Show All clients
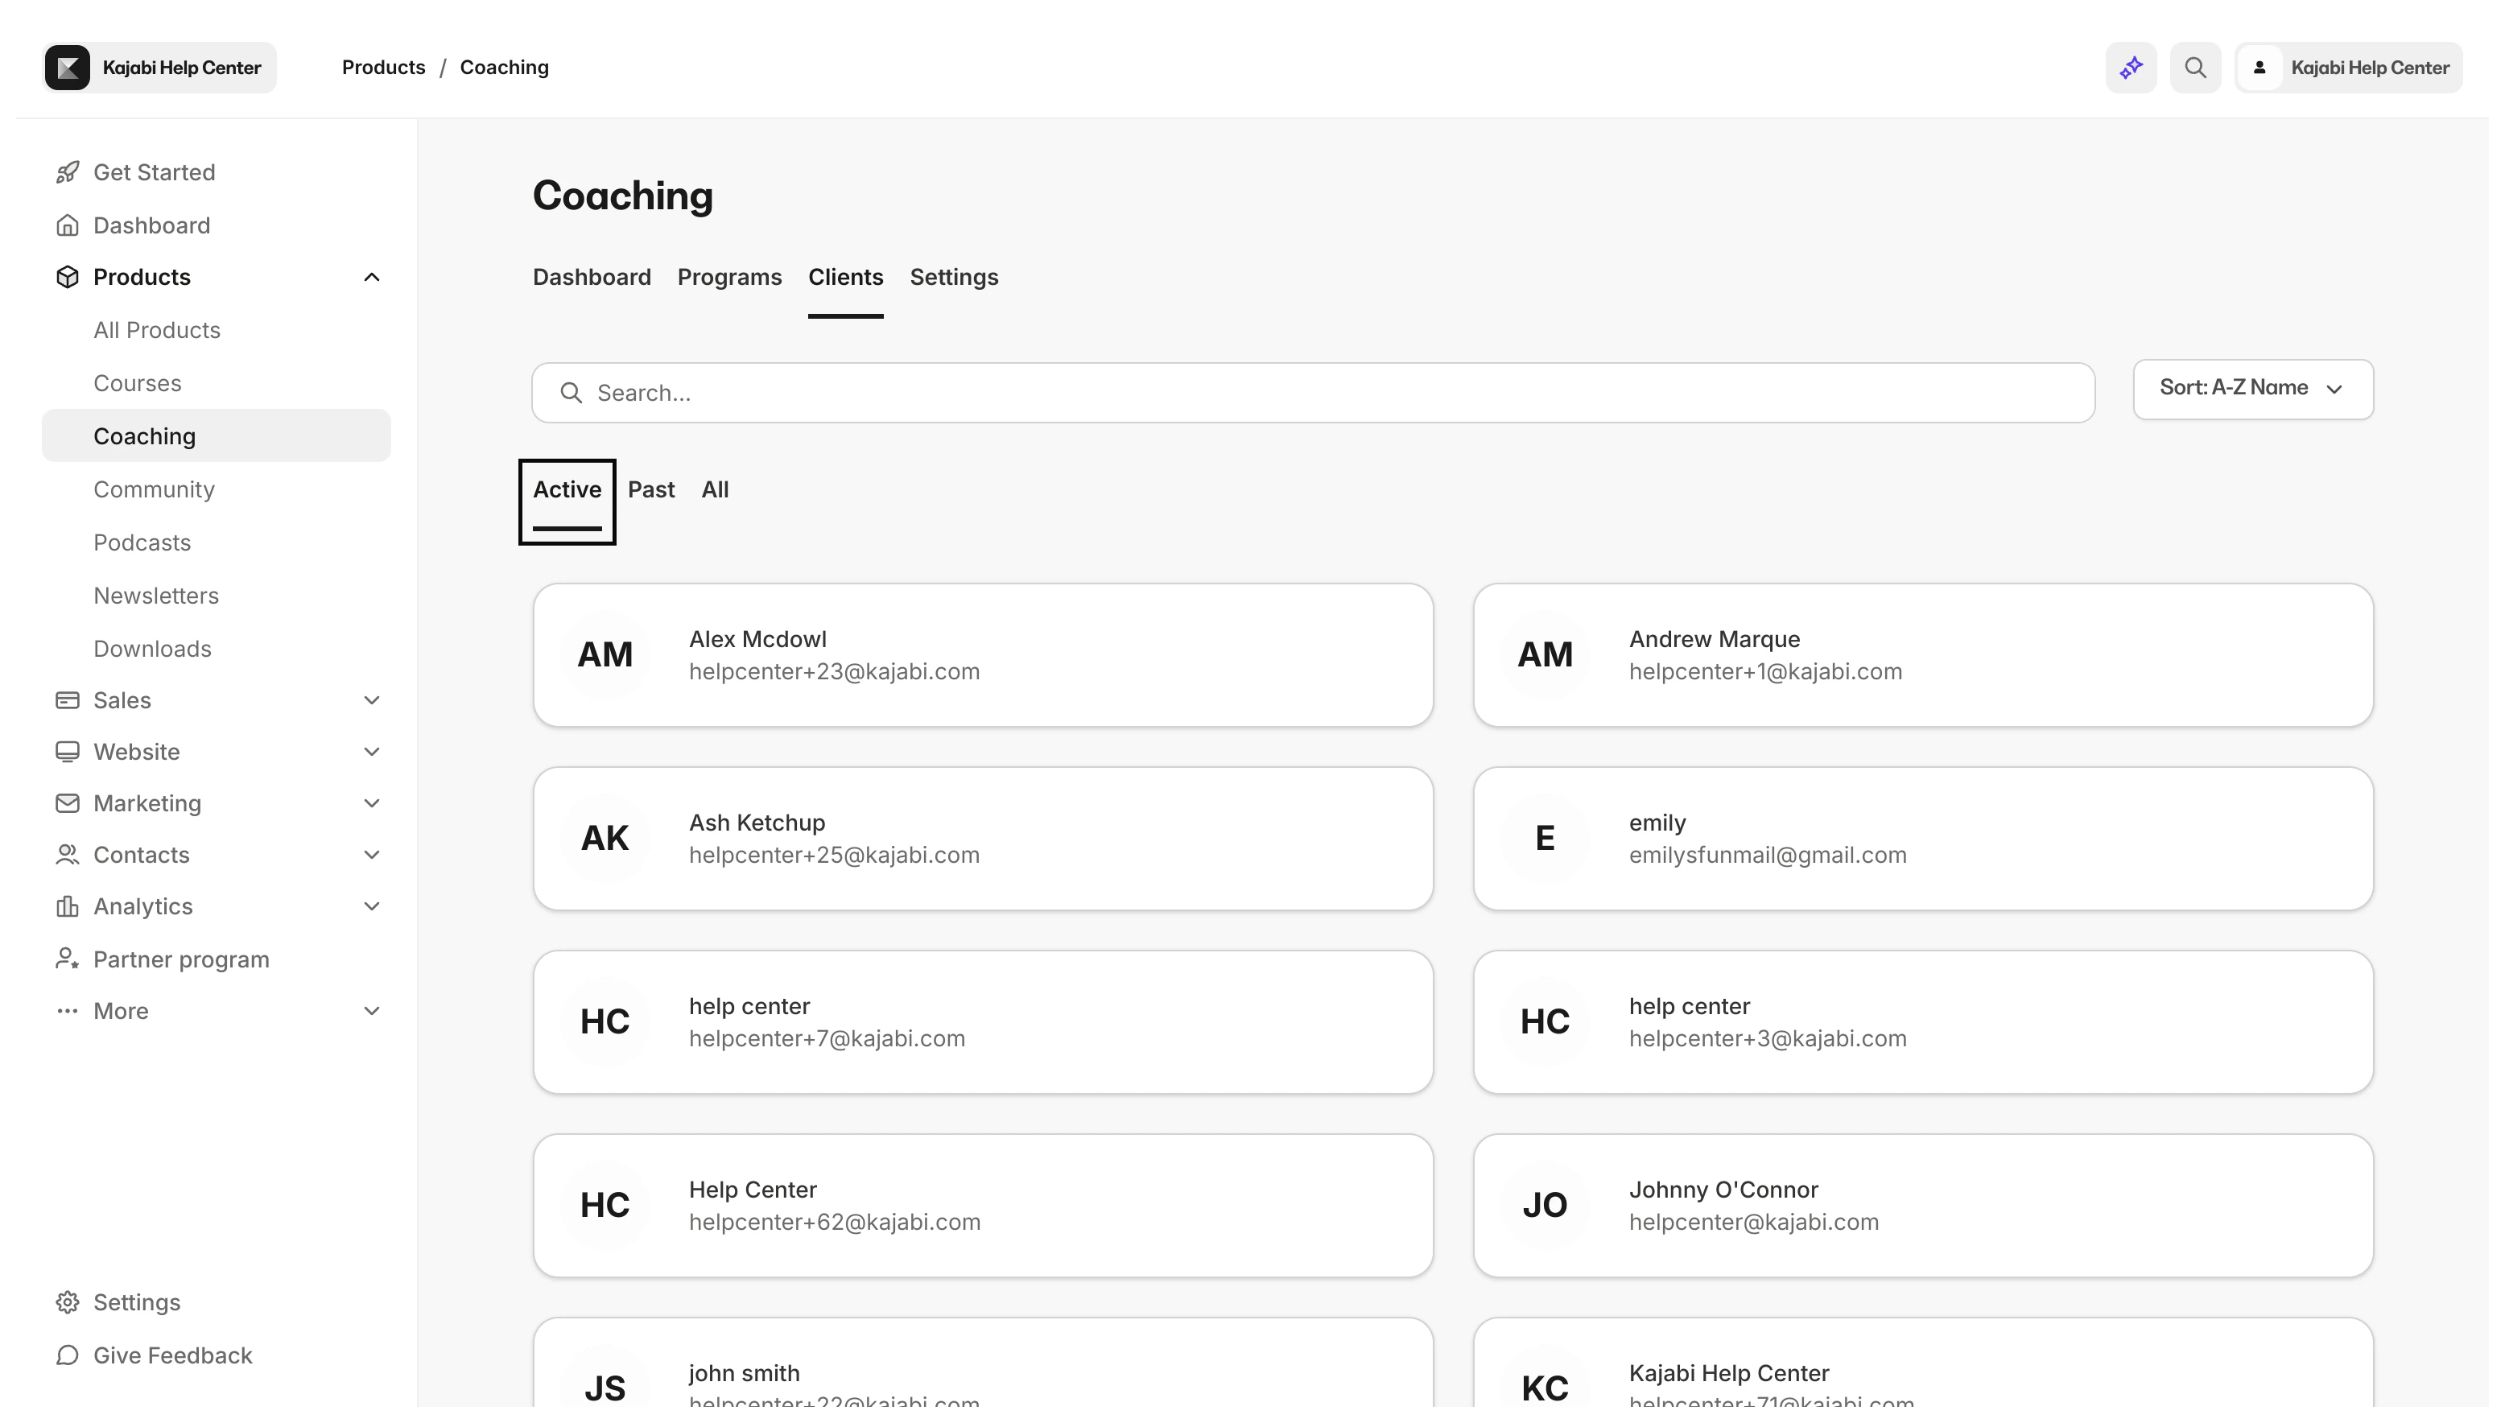2505x1423 pixels. click(x=716, y=489)
